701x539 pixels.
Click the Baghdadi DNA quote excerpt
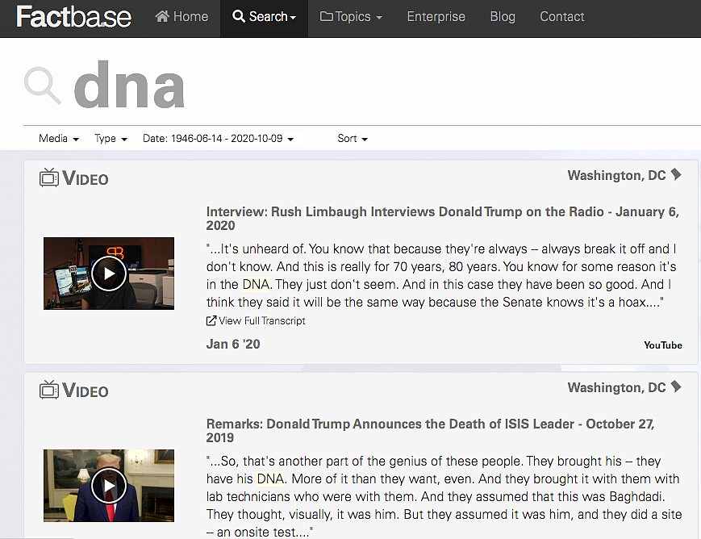(444, 496)
